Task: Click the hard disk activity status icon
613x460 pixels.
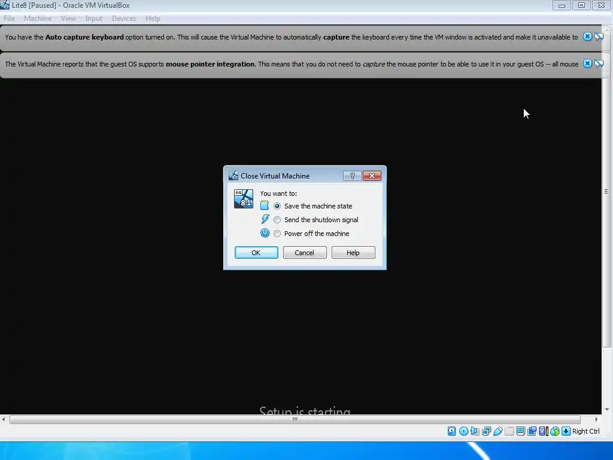Action: [x=451, y=431]
